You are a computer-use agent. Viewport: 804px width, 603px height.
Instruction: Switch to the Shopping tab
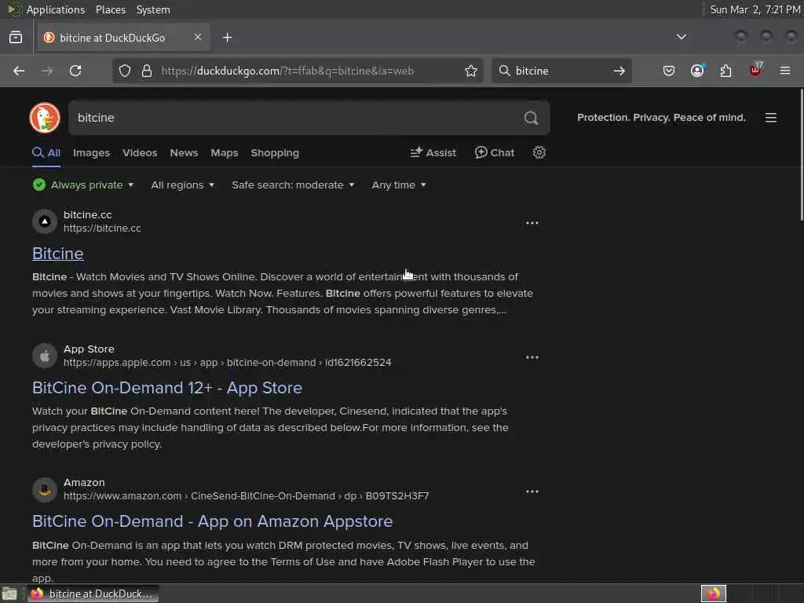click(275, 153)
